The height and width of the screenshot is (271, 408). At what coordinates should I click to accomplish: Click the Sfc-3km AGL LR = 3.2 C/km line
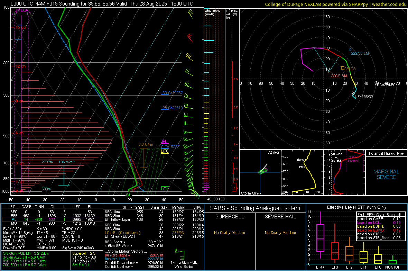26,254
